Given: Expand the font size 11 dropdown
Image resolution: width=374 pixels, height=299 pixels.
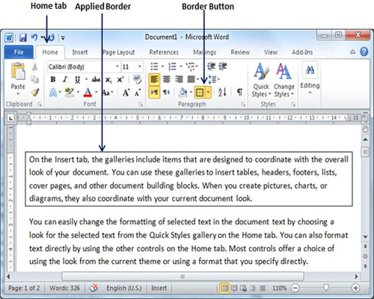Looking at the screenshot, I should tap(140, 67).
